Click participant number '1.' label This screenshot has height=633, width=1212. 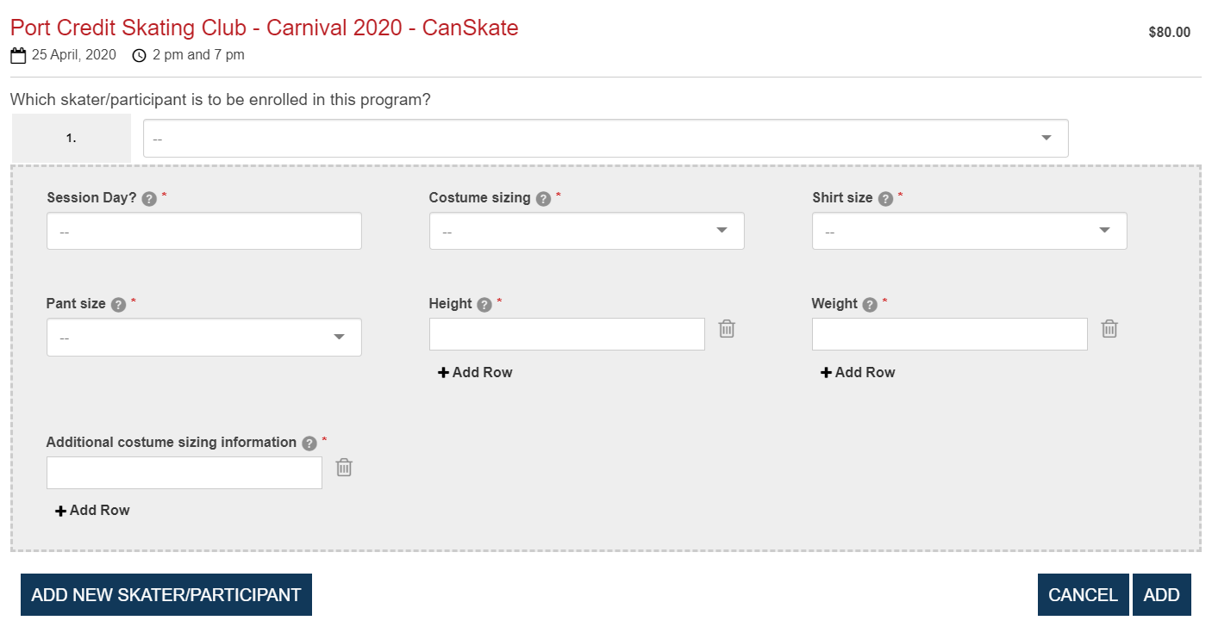72,138
